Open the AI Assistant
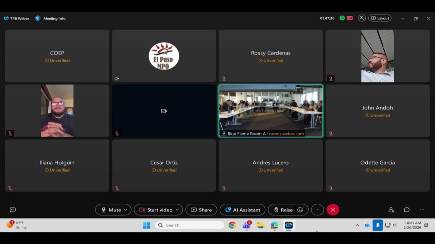 click(x=242, y=210)
